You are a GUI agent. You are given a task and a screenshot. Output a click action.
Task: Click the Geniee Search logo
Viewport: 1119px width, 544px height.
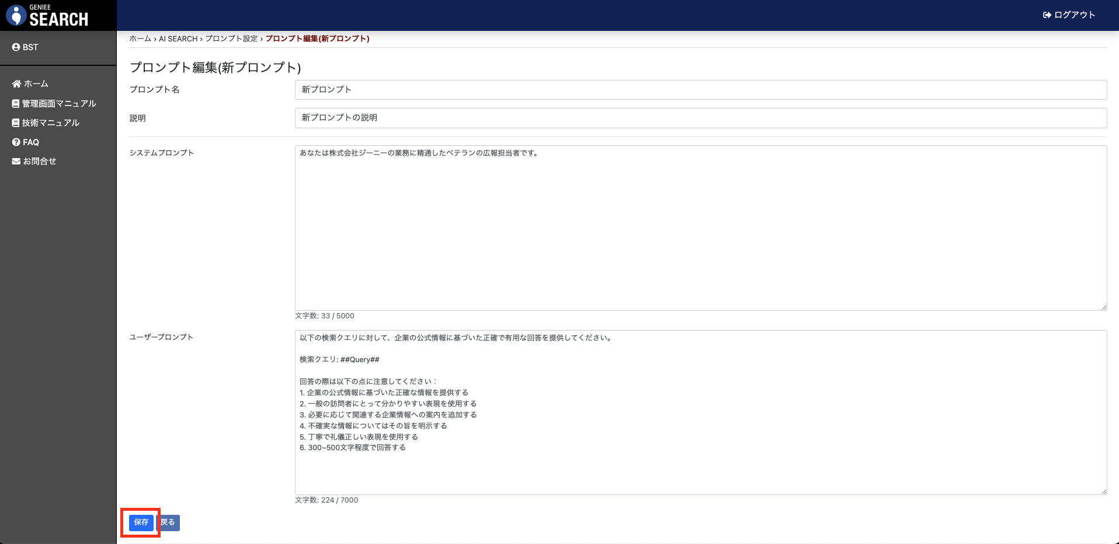[x=47, y=15]
